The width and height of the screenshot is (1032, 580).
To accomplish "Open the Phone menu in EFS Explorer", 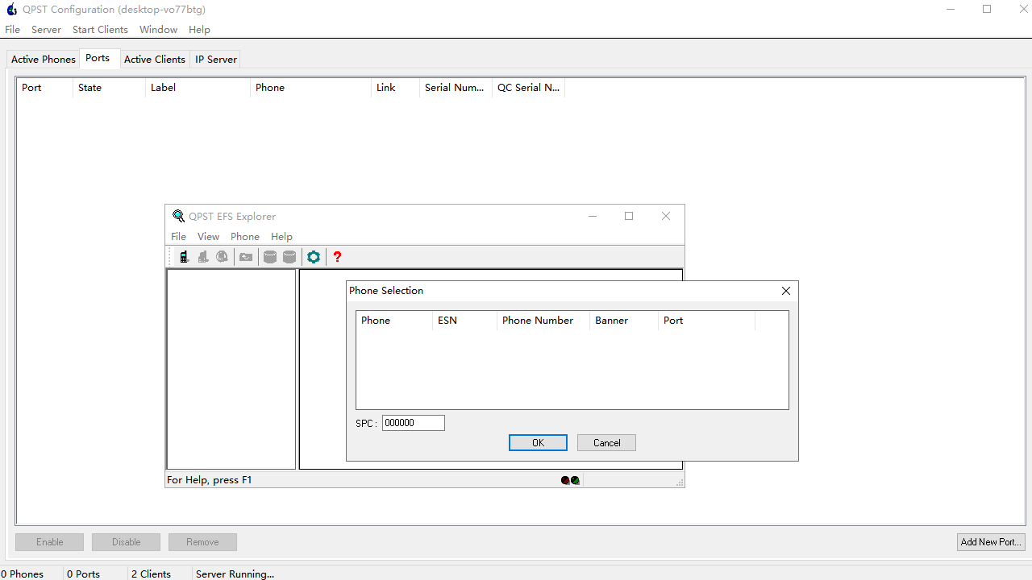I will (244, 237).
